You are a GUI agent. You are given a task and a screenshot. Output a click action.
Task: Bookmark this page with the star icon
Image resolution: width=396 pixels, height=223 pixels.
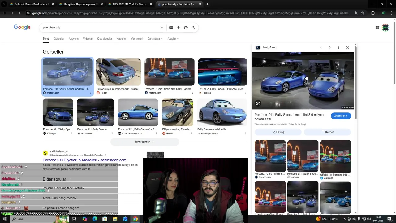363,13
